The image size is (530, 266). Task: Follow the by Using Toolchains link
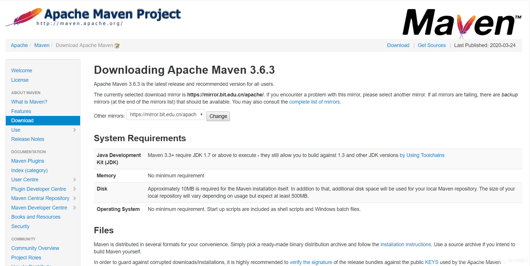point(422,155)
